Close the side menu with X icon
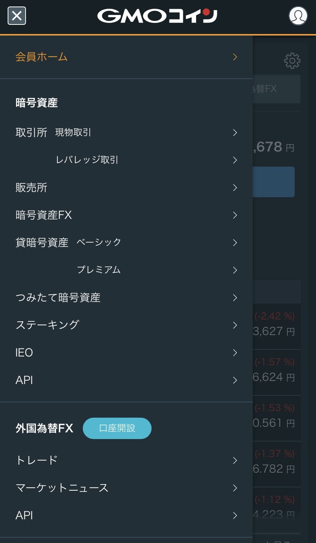Screen dimensions: 316x543 (x=17, y=16)
